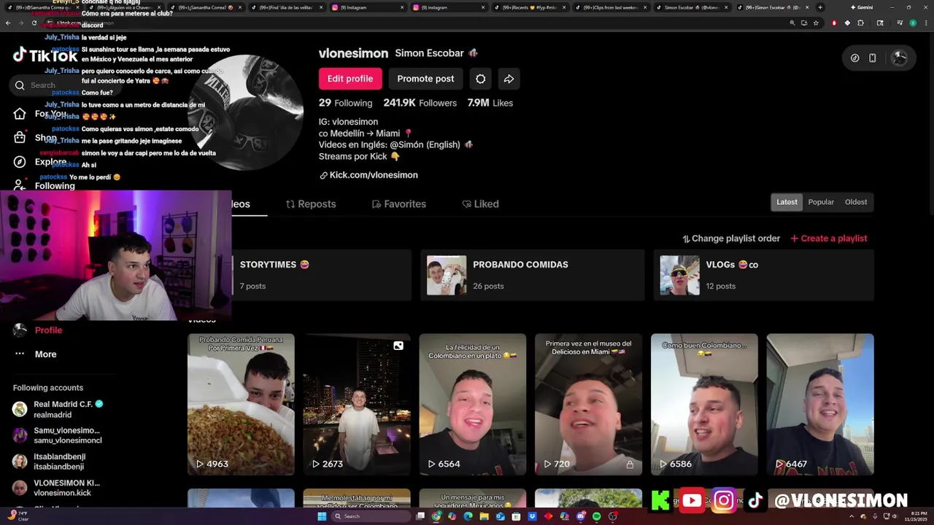Open Microsoft Edge from the taskbar
934x525 pixels.
468,516
